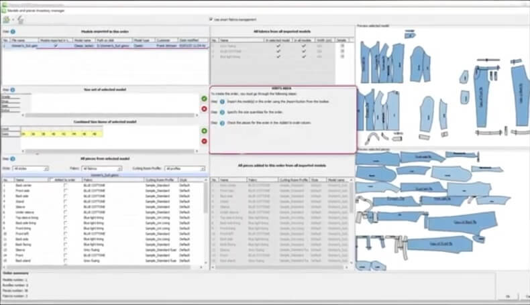The width and height of the screenshot is (530, 305).
Task: Click red cancel icon beside size set
Action: coord(204,108)
